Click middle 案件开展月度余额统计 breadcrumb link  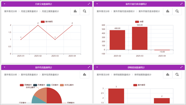click(x=124, y=11)
